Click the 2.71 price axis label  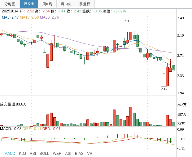pos(181,56)
